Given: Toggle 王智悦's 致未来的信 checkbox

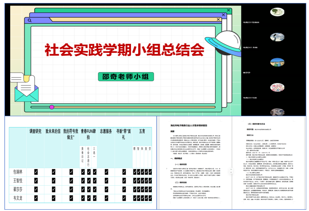Looking at the screenshot, I should click(54, 181).
